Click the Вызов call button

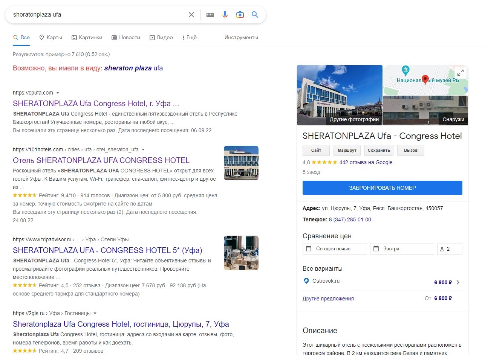pyautogui.click(x=411, y=150)
